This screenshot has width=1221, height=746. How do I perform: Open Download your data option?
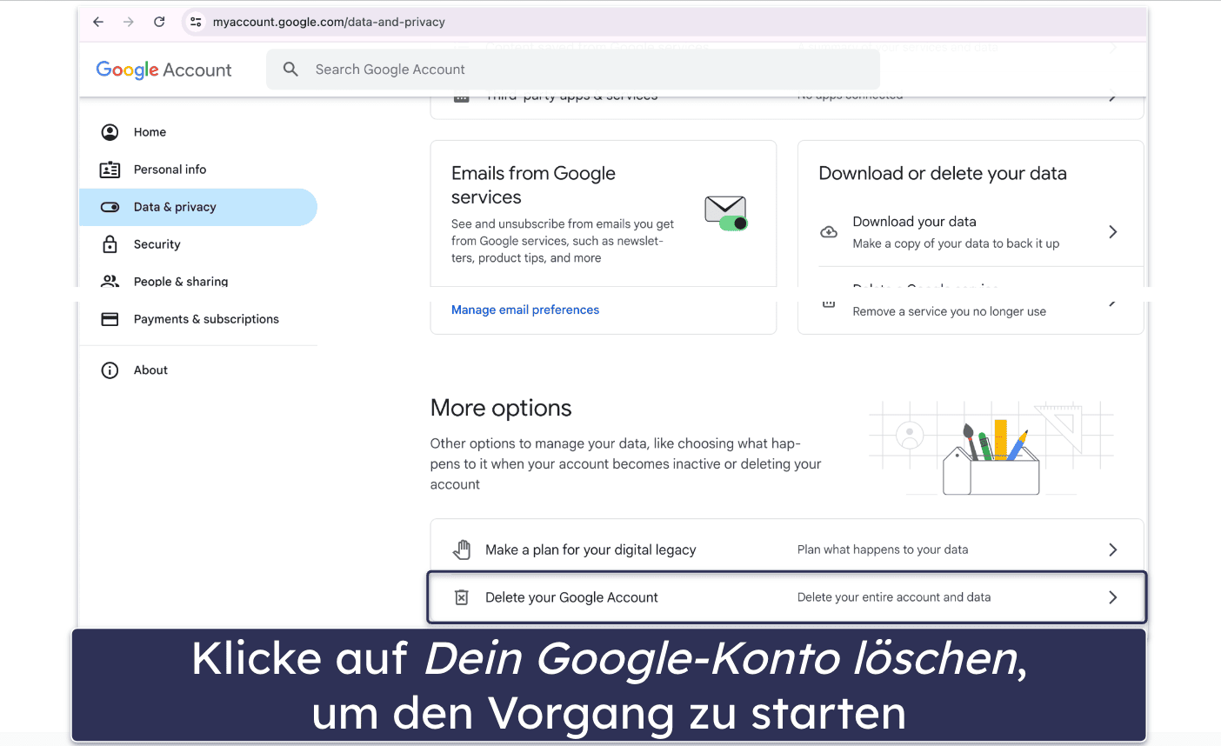(x=970, y=232)
